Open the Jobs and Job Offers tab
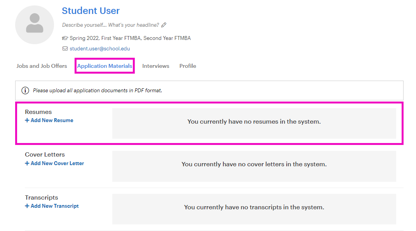The height and width of the screenshot is (231, 416). coord(42,66)
